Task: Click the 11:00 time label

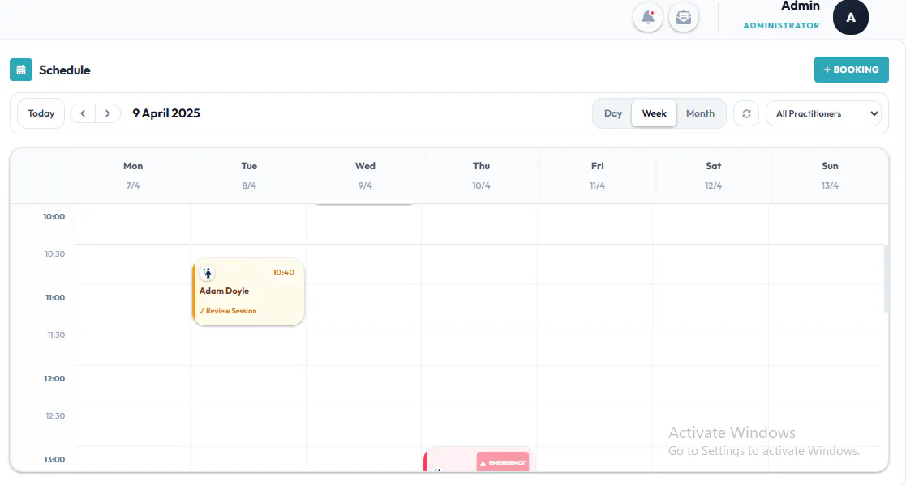Action: [x=55, y=298]
